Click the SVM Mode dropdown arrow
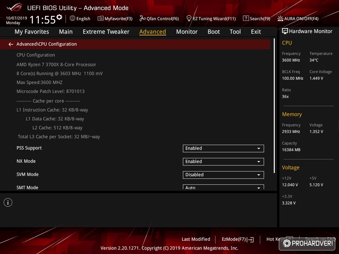 [259, 175]
